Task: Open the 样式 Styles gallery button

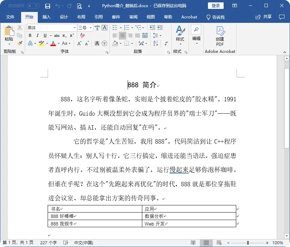Action: pyautogui.click(x=180, y=35)
